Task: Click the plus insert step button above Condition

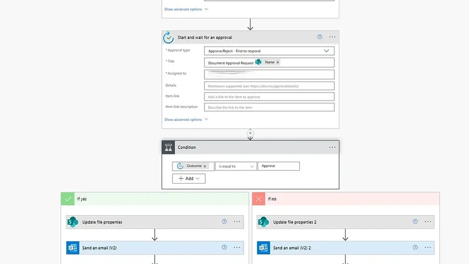Action: [251, 133]
